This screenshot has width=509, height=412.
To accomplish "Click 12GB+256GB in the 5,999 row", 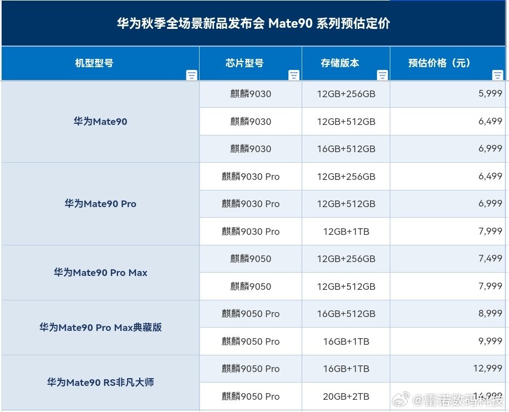I will [346, 94].
